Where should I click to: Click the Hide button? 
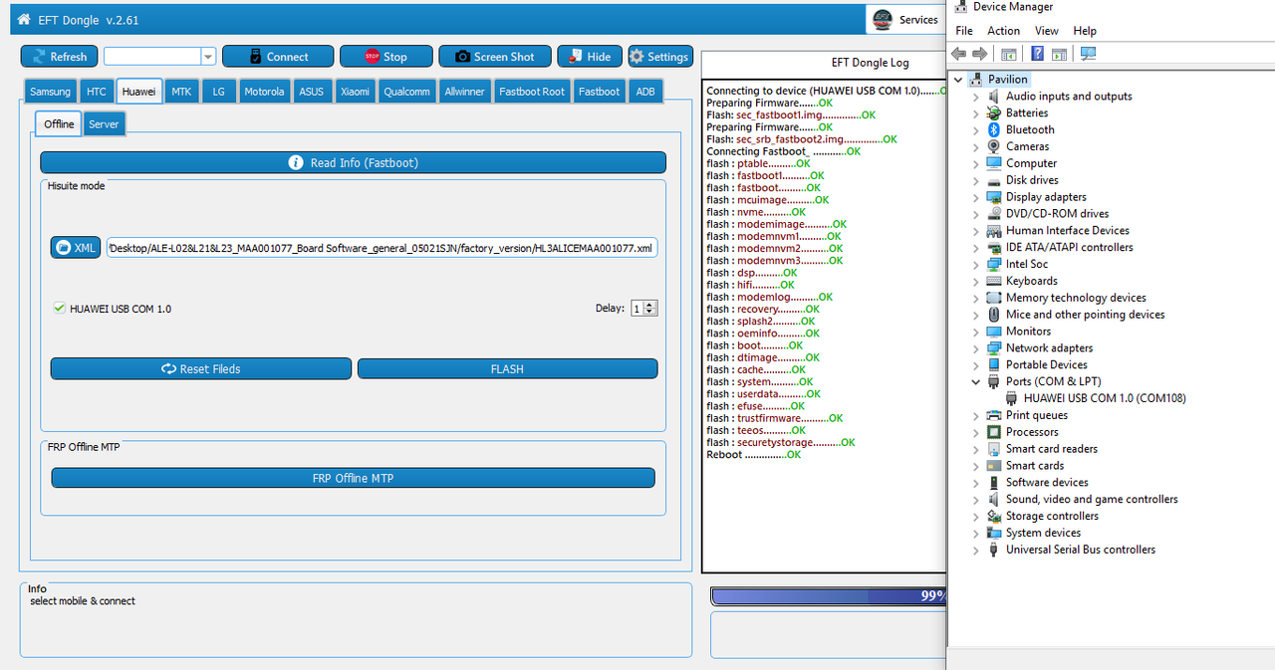click(590, 57)
